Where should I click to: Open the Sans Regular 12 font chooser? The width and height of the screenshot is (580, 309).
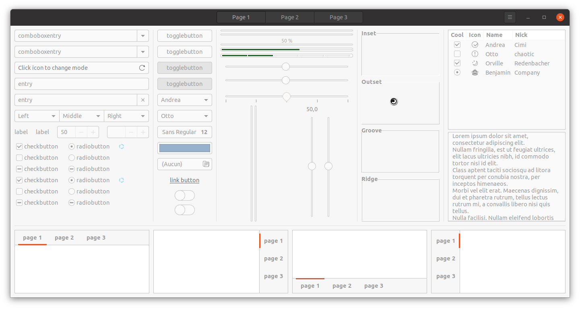[x=185, y=132]
